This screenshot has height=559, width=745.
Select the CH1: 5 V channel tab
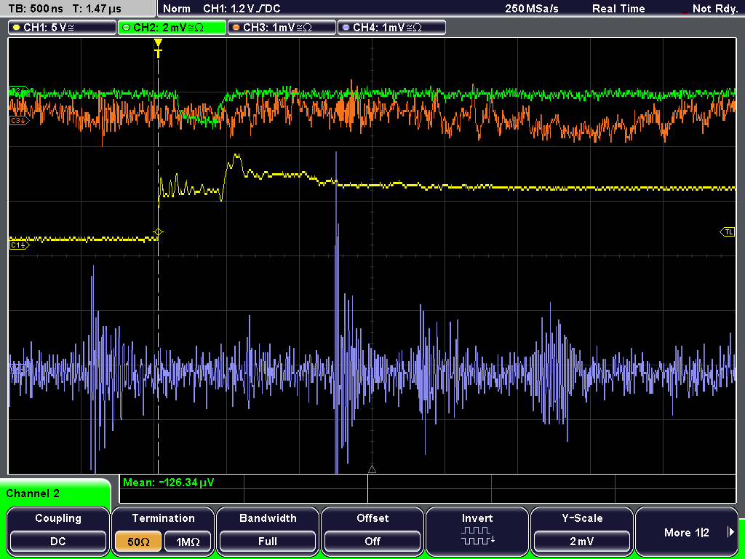63,28
